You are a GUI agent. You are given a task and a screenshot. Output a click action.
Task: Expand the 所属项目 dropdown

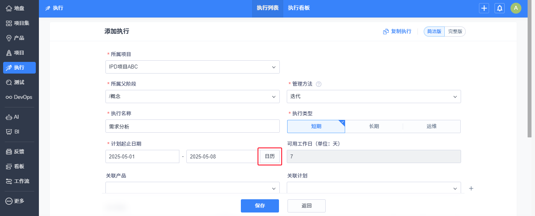click(x=192, y=67)
